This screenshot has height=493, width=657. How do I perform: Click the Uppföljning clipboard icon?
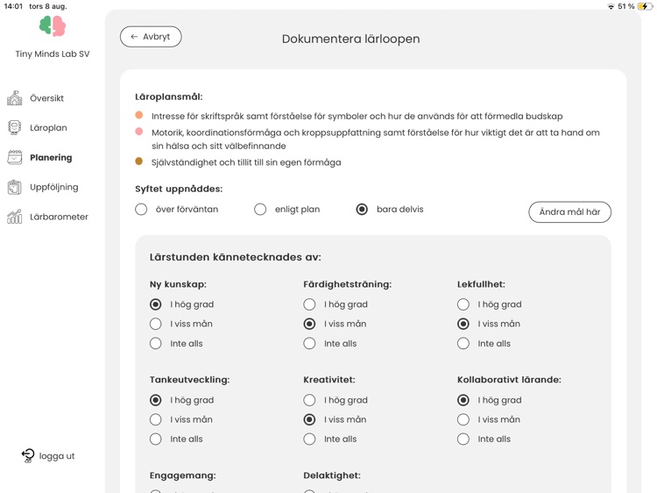[x=15, y=187]
